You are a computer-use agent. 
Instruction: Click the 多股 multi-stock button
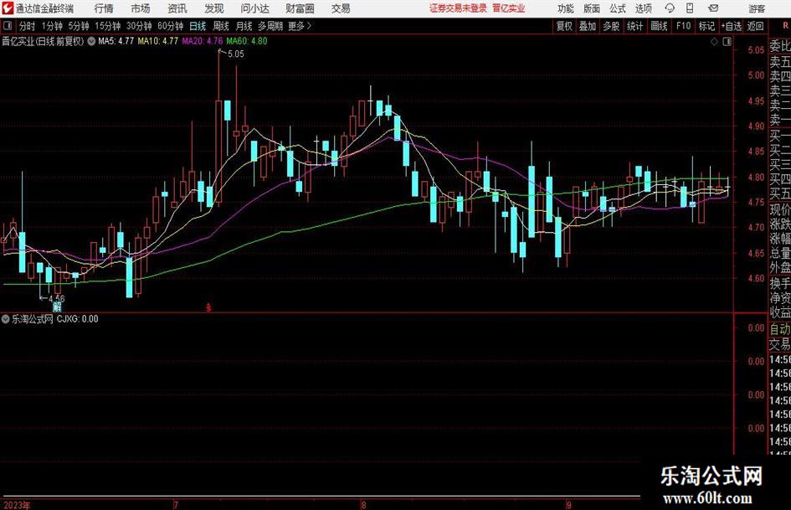pyautogui.click(x=611, y=26)
